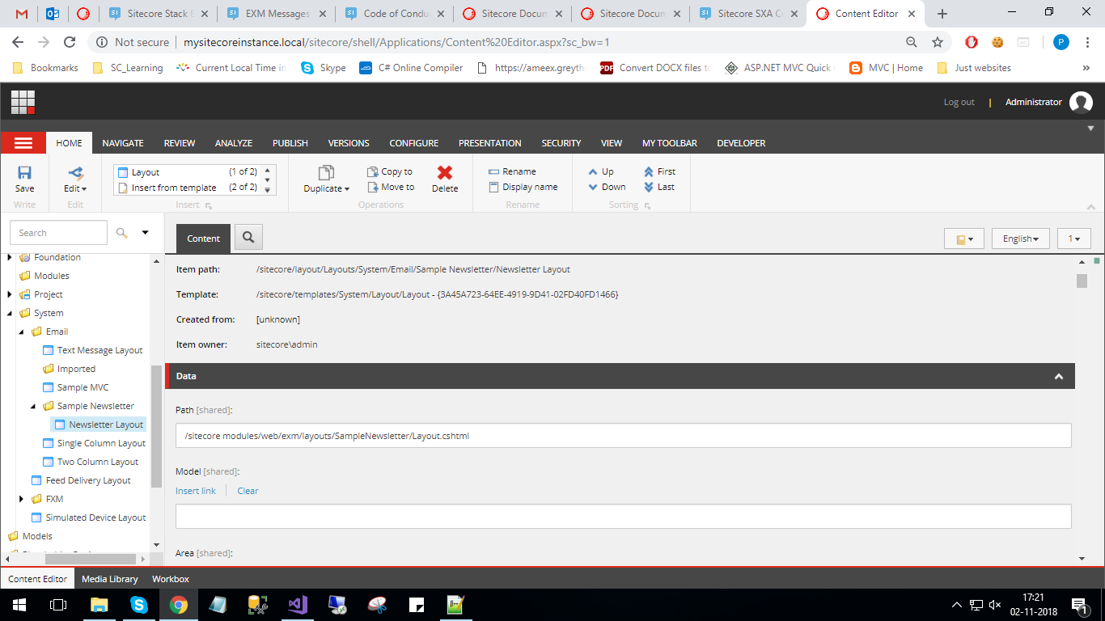Open the icon dropdown beside the English button
This screenshot has height=621, width=1105.
(964, 239)
